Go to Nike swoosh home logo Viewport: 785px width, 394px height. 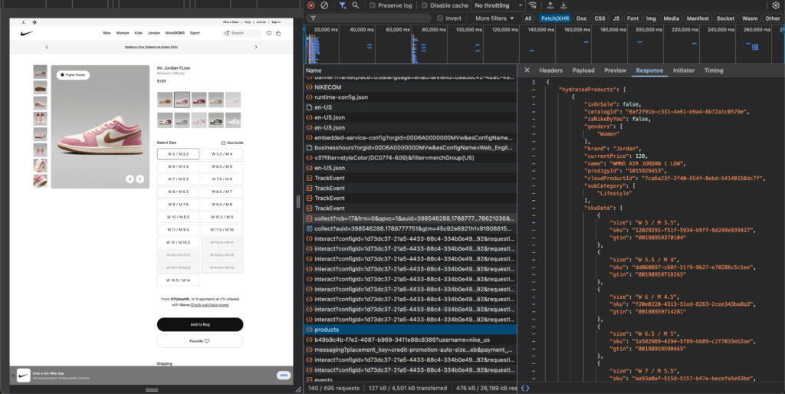(x=27, y=33)
